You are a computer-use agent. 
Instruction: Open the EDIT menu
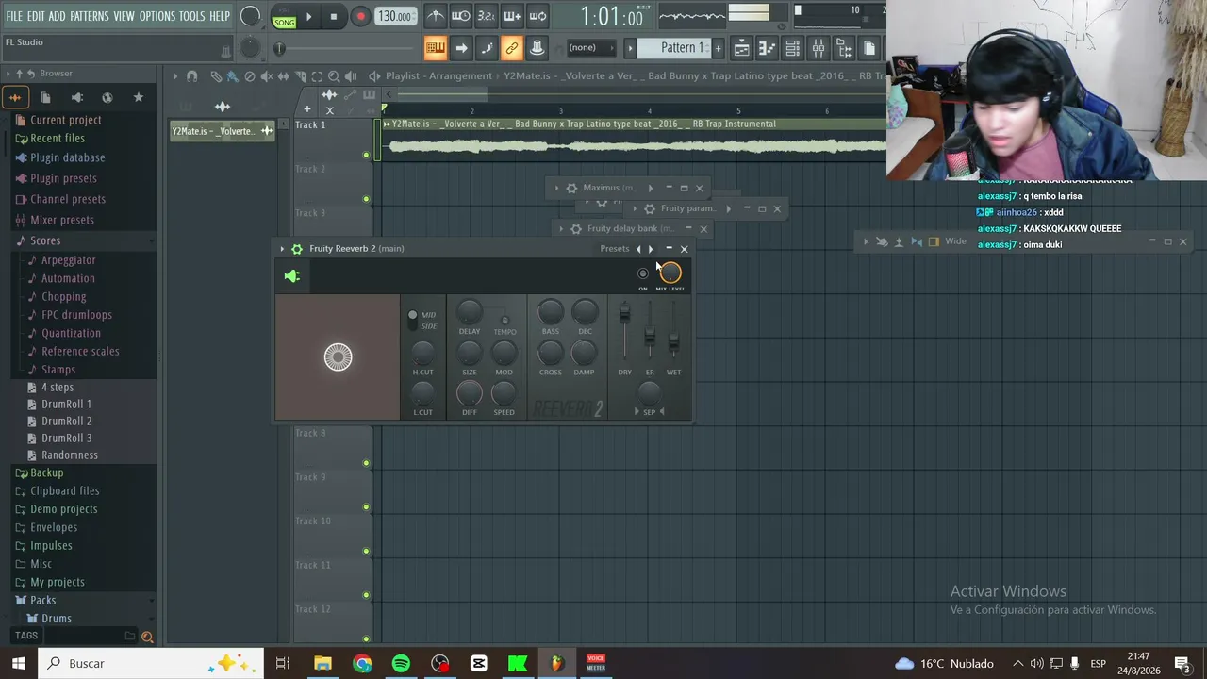(36, 16)
